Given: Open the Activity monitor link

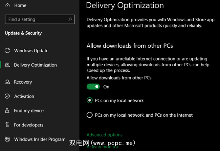Looking at the screenshot, I should coord(102,147).
